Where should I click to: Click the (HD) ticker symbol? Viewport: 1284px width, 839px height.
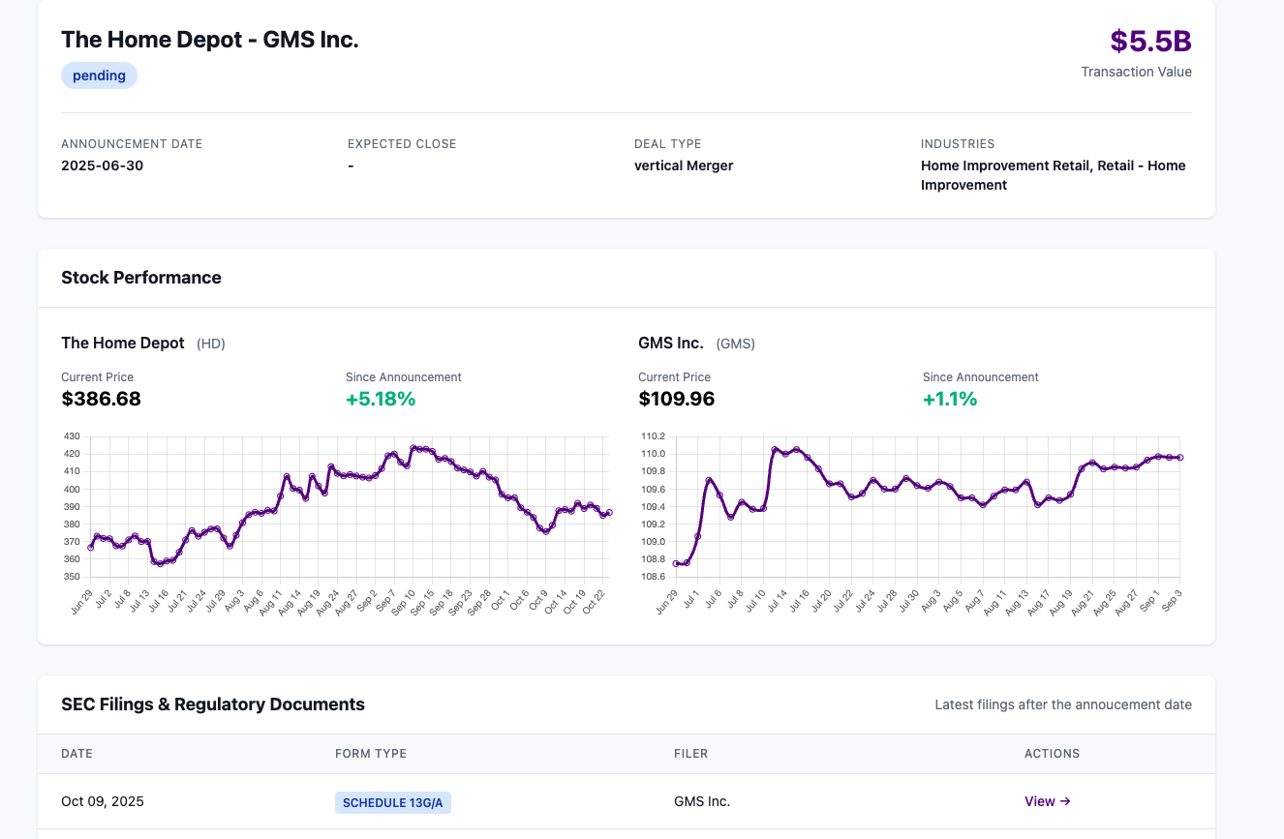(210, 344)
